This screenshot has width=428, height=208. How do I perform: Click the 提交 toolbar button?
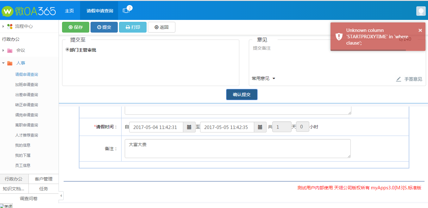point(104,27)
